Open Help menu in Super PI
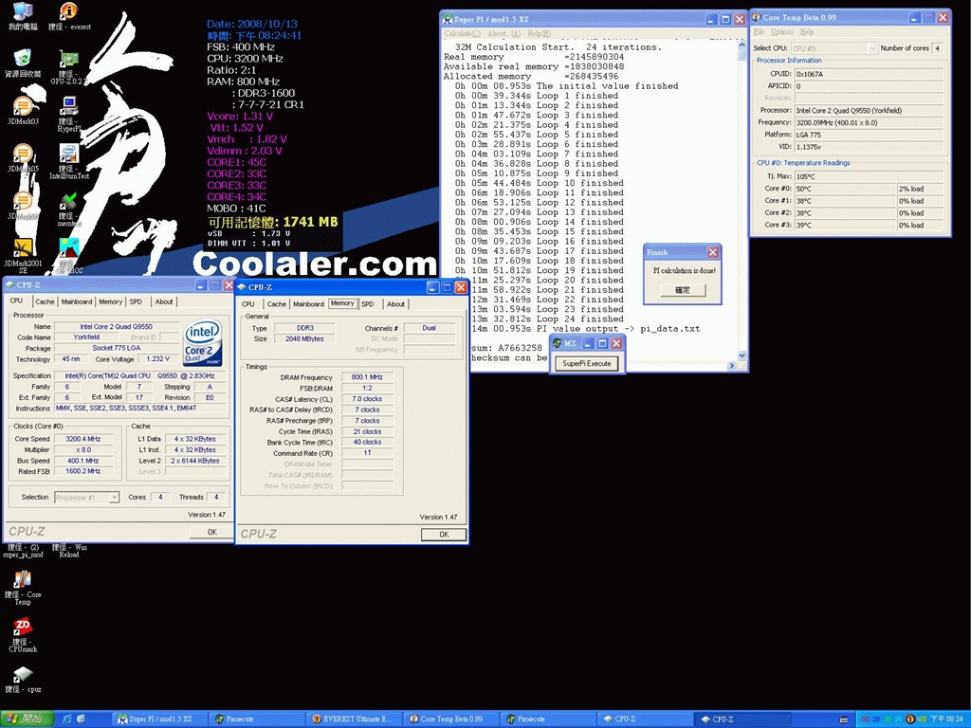This screenshot has height=728, width=971. [x=539, y=33]
